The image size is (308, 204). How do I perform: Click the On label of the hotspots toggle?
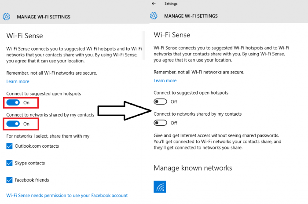[26, 102]
